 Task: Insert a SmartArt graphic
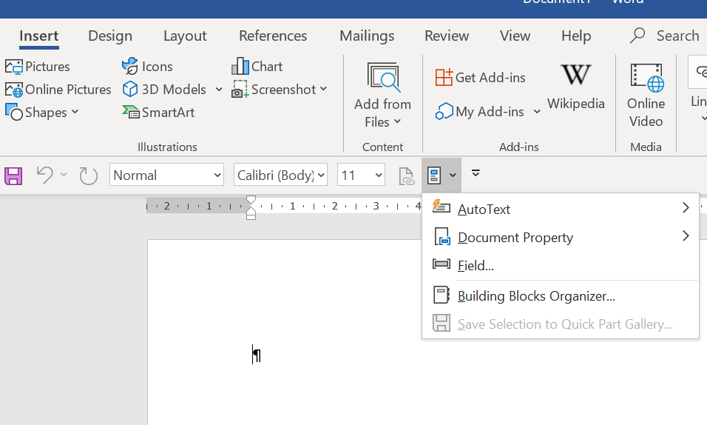point(158,112)
